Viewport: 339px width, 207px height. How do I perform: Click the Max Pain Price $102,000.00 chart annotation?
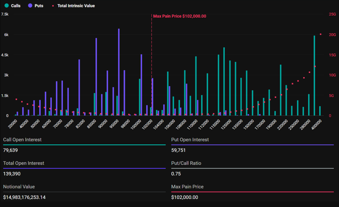[x=180, y=16]
